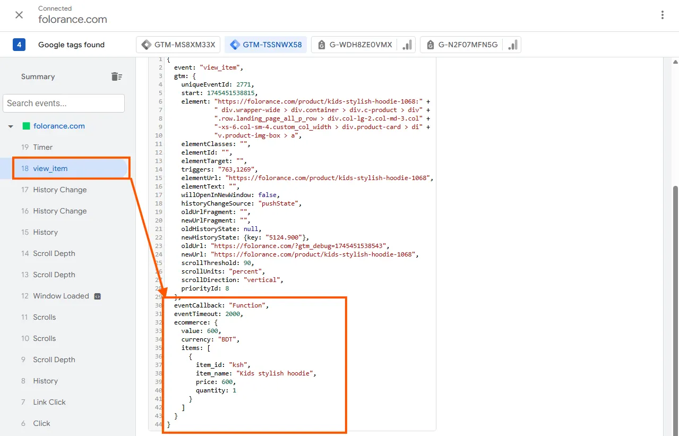Select the GTM-TSSNWX58 container tab
Viewport: 679px width, 436px height.
tap(266, 45)
